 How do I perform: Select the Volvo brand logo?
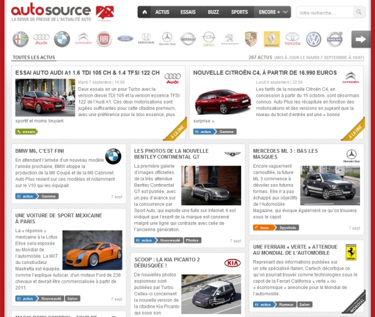pyautogui.click(x=334, y=39)
